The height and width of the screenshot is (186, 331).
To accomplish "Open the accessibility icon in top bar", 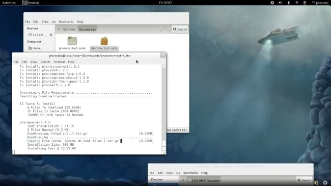I will (272, 3).
